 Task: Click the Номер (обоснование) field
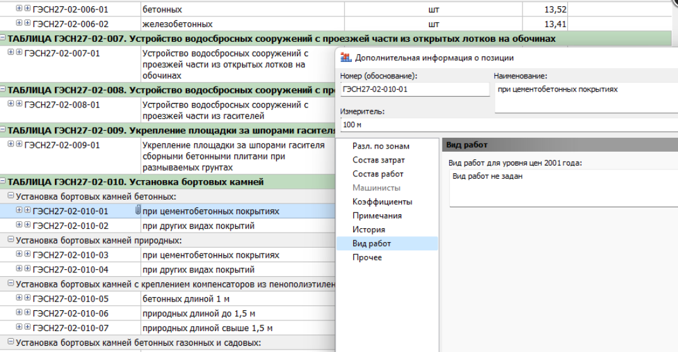tap(415, 90)
